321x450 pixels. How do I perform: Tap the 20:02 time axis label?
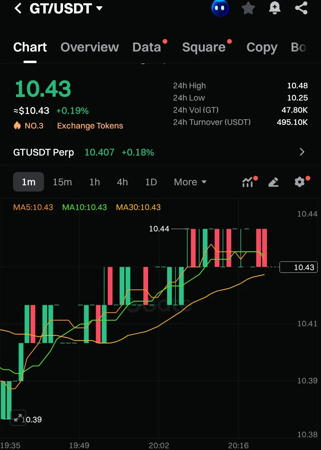159,445
